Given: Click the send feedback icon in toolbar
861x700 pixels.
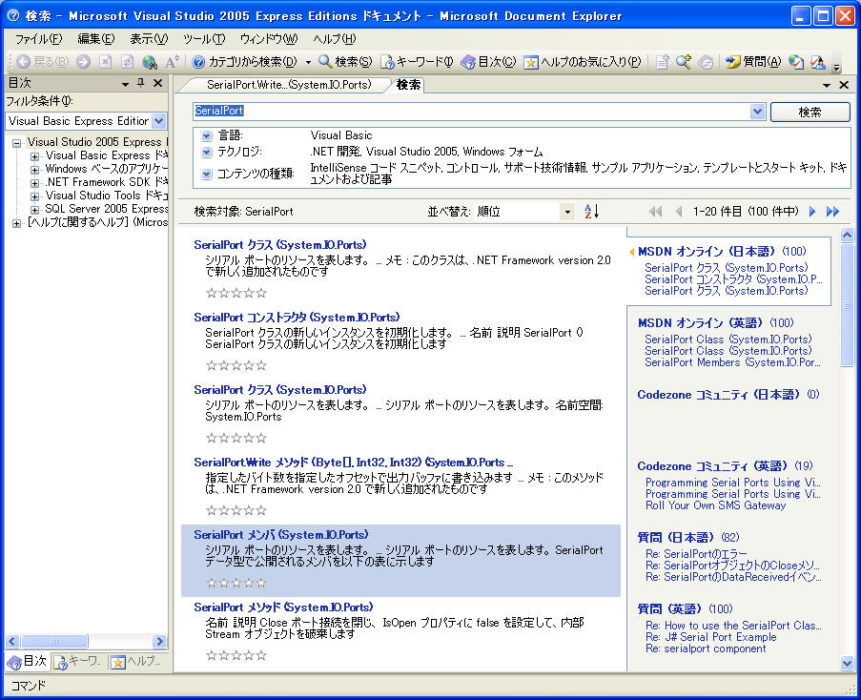Looking at the screenshot, I should pos(818,61).
